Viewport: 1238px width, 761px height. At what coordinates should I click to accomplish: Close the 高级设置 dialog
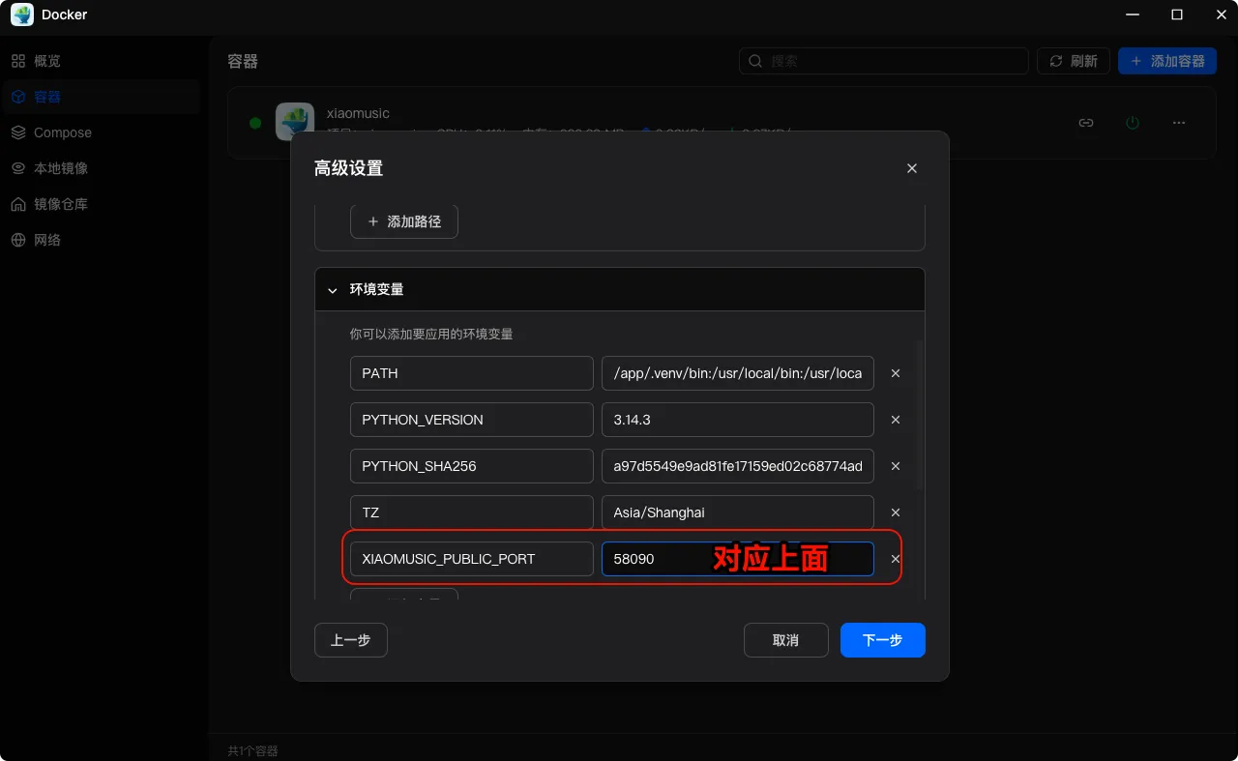tap(911, 167)
